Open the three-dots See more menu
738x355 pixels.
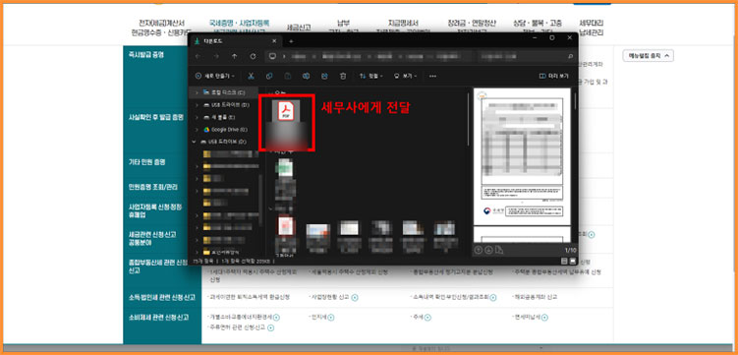[432, 76]
